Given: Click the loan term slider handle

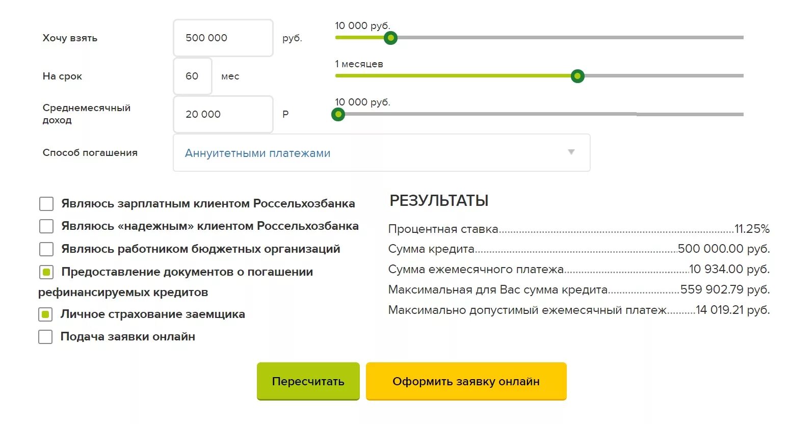Looking at the screenshot, I should click(577, 76).
